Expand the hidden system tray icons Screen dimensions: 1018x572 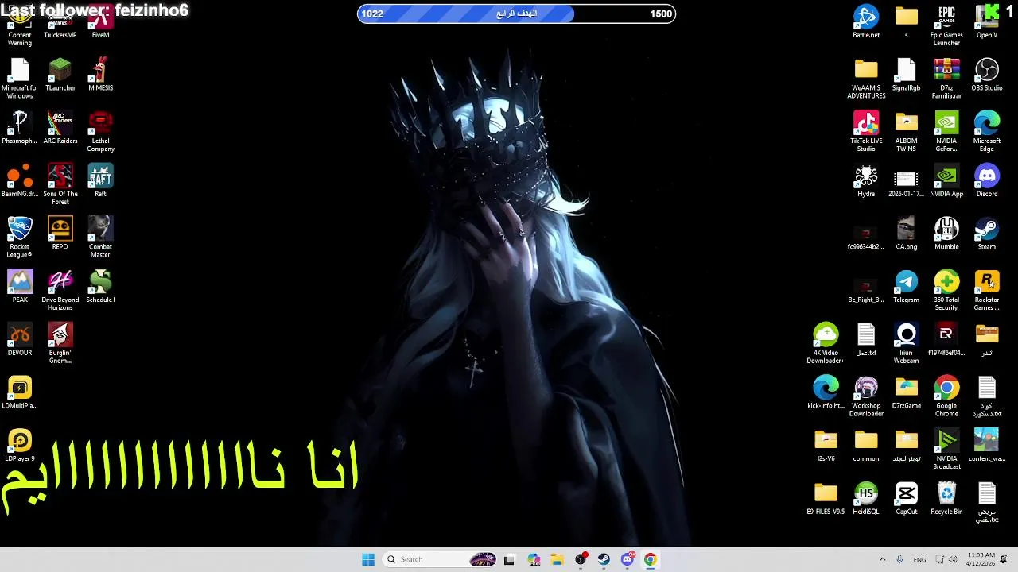click(882, 559)
